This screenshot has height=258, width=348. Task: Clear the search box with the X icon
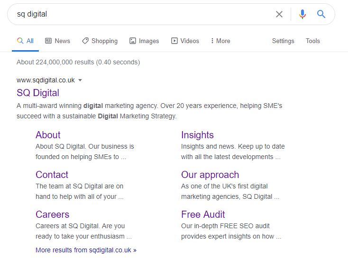(x=279, y=14)
